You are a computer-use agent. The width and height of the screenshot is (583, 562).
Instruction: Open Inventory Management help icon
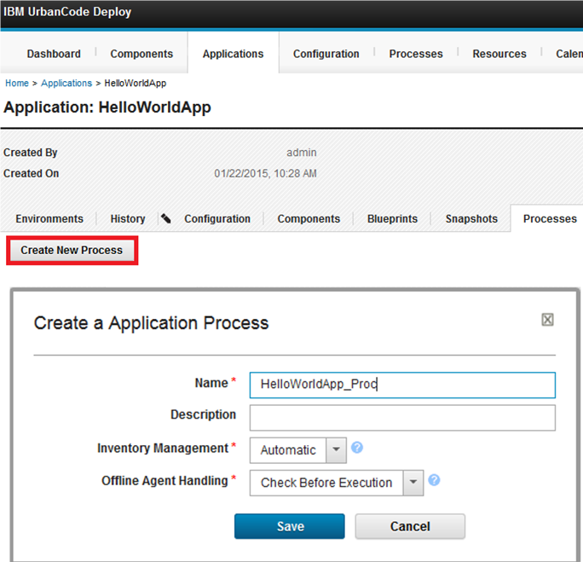(x=357, y=448)
